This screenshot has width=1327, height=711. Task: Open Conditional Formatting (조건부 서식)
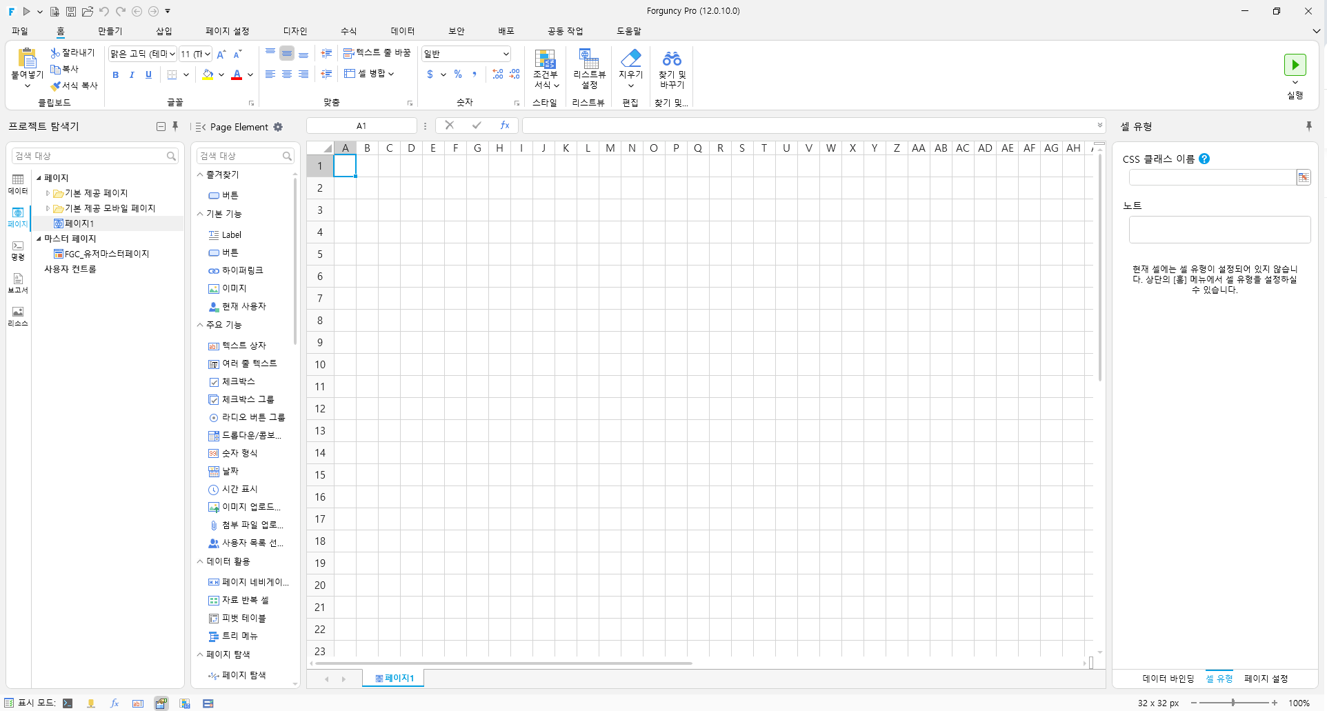tap(545, 69)
